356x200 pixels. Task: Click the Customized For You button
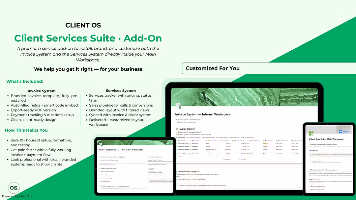[x=213, y=68]
